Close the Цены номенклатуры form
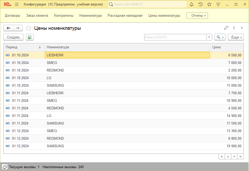 [x=242, y=28]
